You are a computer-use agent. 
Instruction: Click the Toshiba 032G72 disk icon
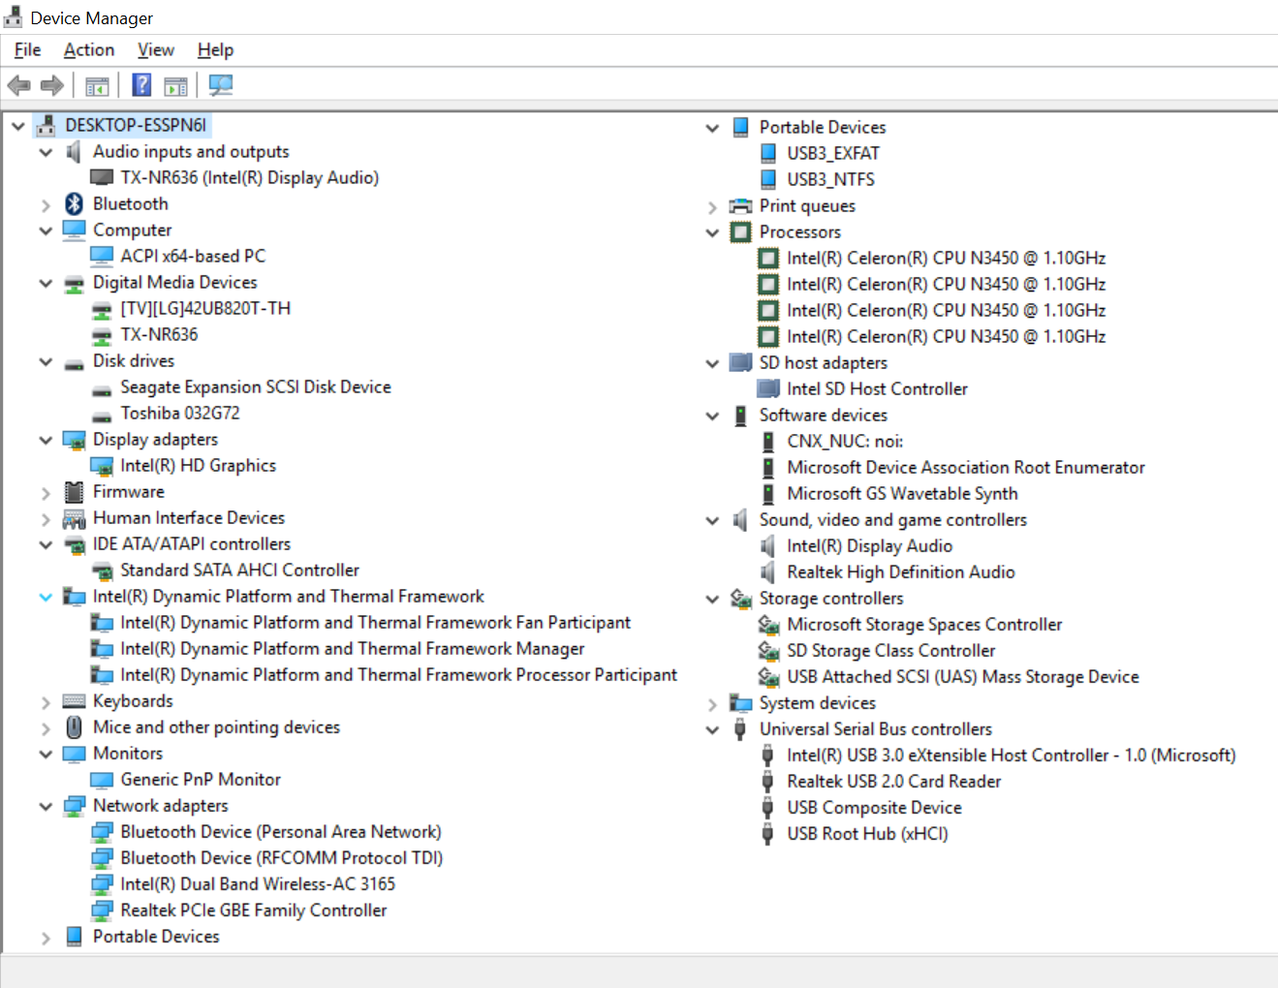(102, 417)
